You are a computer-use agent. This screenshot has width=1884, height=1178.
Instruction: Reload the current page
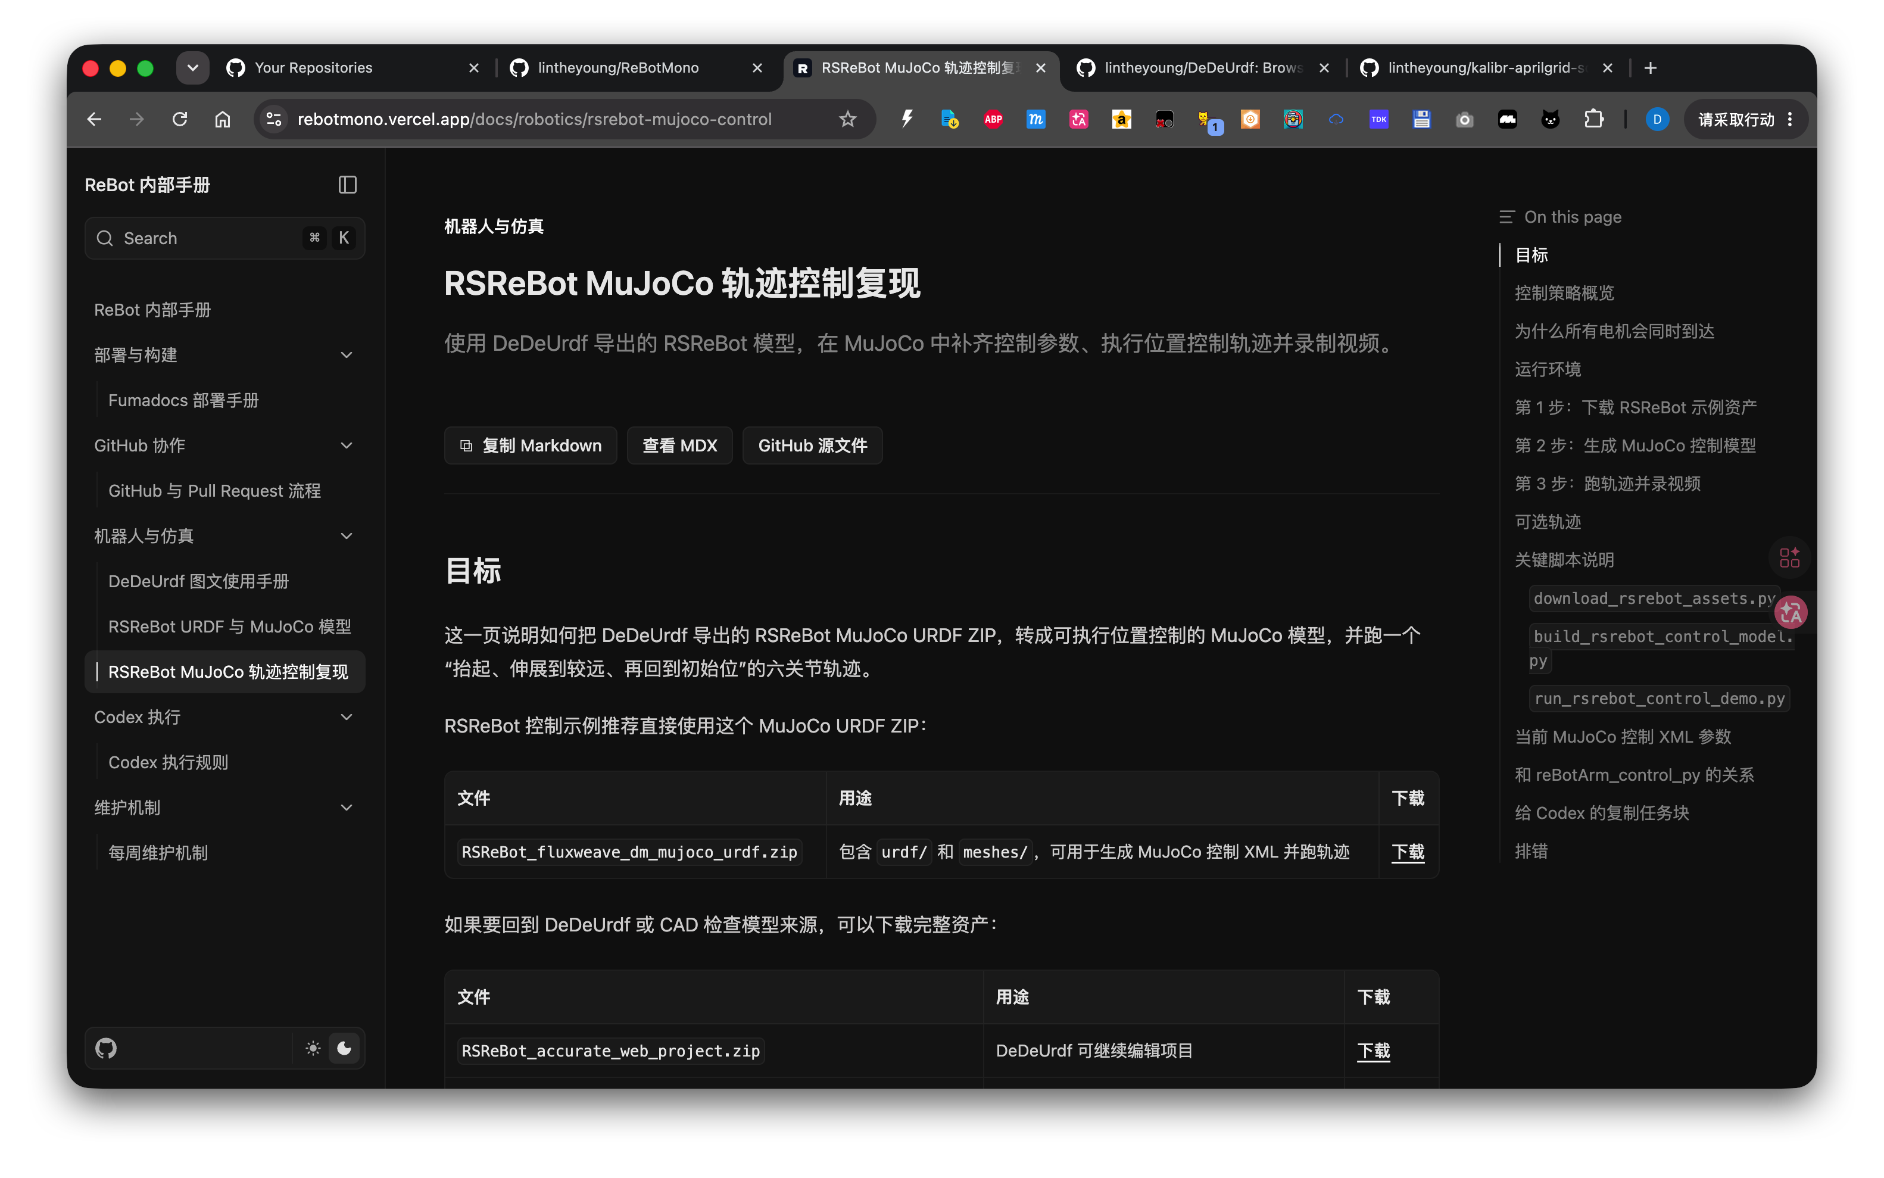click(180, 119)
